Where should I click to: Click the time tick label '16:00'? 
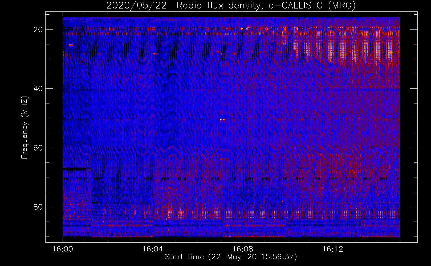[63, 249]
